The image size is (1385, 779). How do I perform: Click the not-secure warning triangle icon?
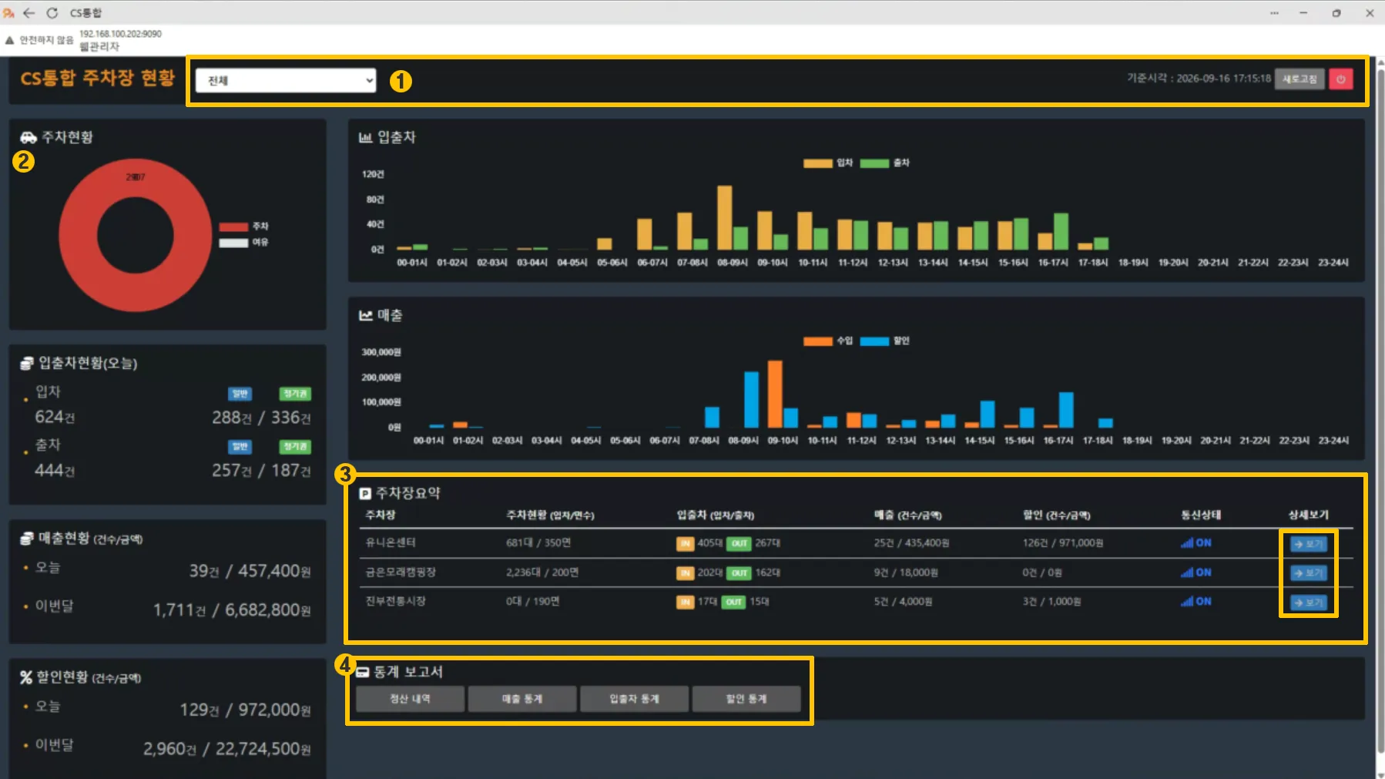9,40
